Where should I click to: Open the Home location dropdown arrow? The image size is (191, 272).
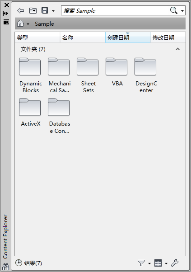28,24
